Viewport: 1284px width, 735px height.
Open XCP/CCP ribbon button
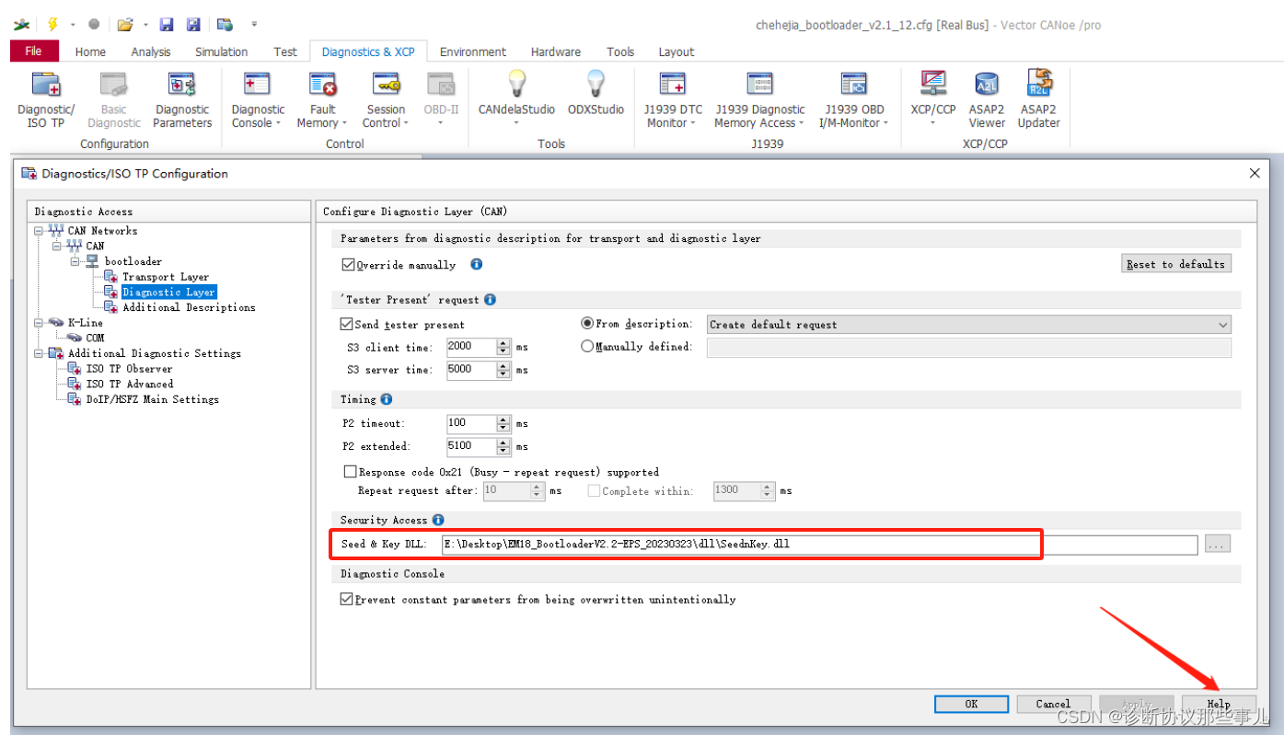[x=933, y=100]
